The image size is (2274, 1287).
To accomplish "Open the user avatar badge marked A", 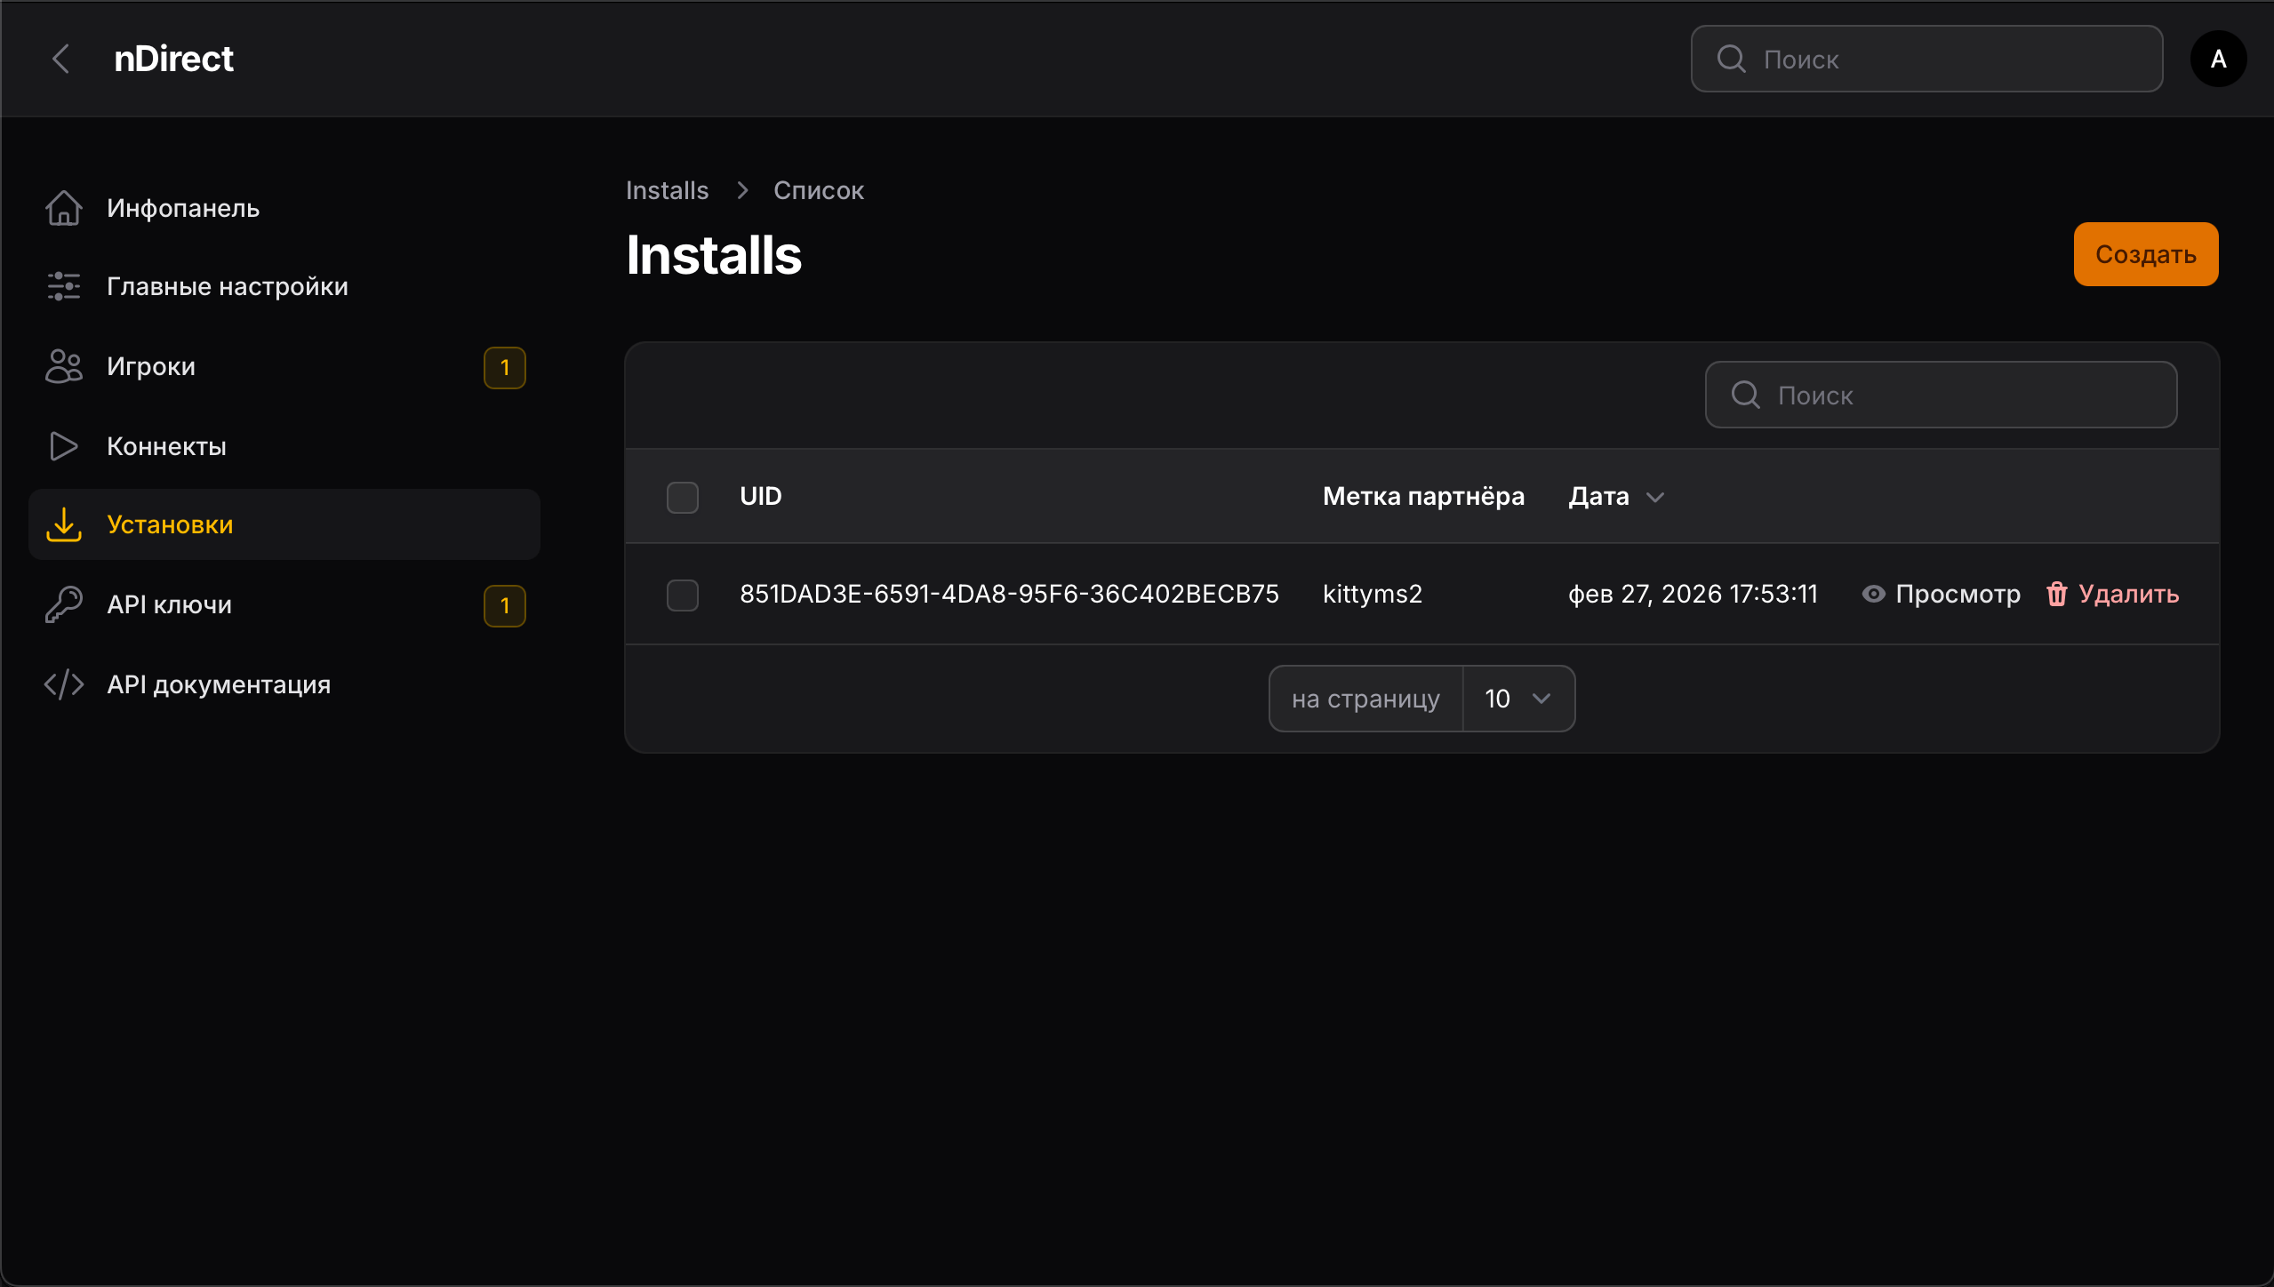I will 2218,59.
